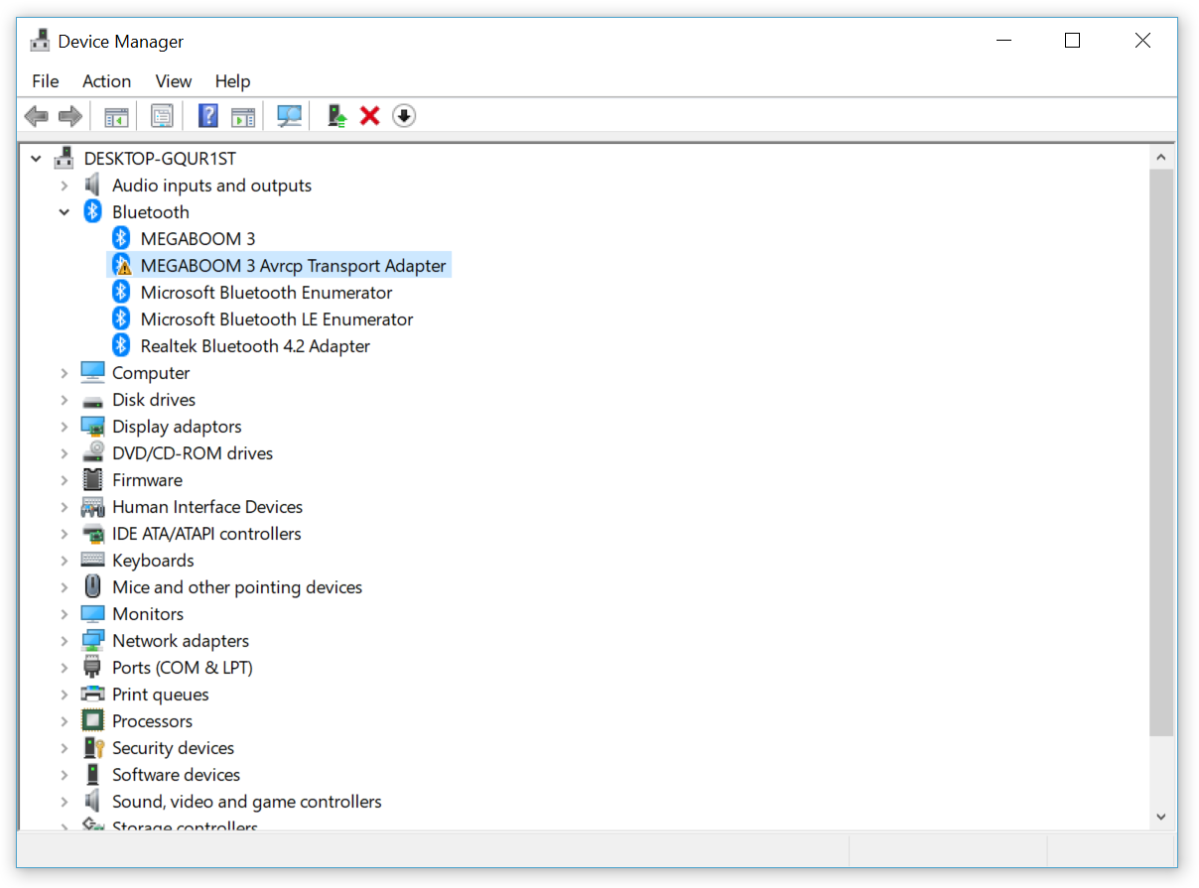
Task: Scan for hardware changes monitor icon
Action: (x=289, y=116)
